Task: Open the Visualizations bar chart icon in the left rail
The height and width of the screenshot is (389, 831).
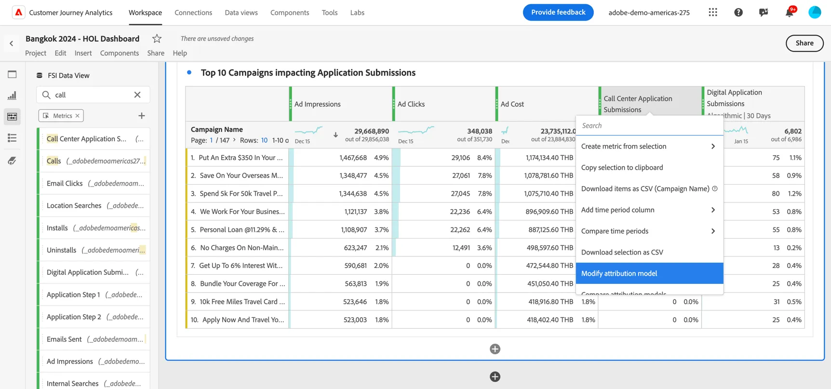Action: pyautogui.click(x=12, y=95)
